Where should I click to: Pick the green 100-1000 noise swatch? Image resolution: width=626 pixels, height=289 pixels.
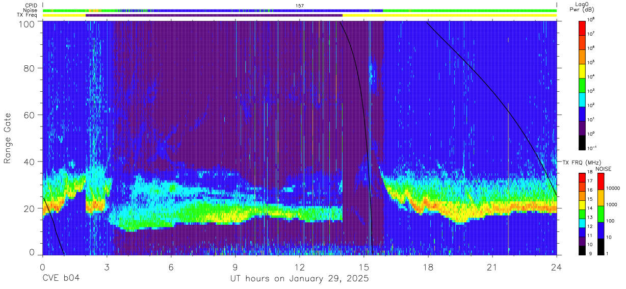[600, 213]
